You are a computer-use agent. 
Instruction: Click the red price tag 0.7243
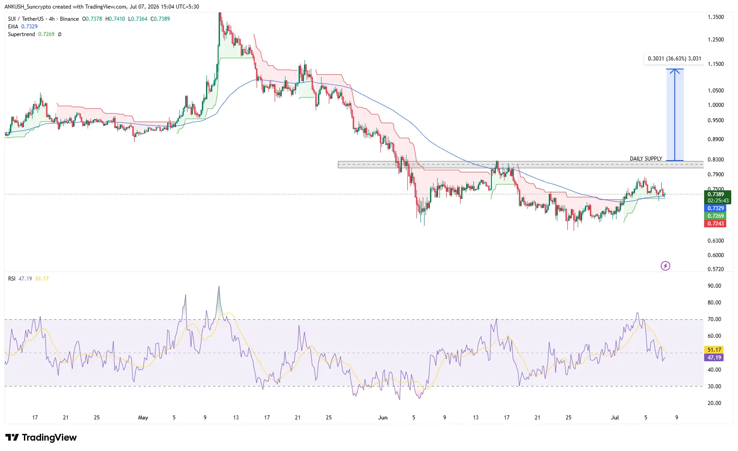point(715,224)
